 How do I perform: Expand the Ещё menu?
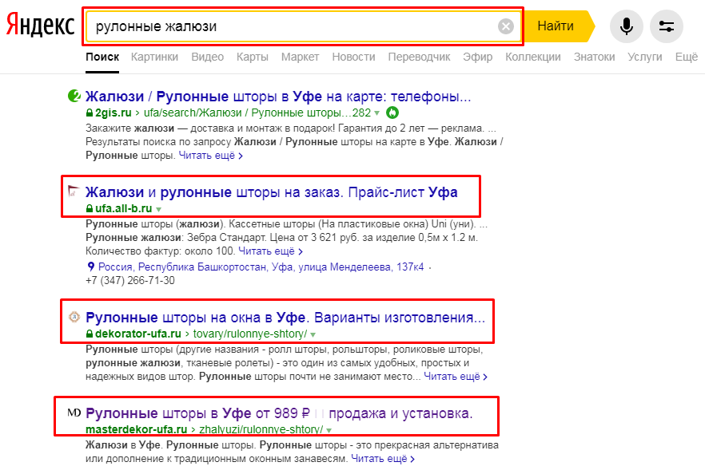pos(686,57)
